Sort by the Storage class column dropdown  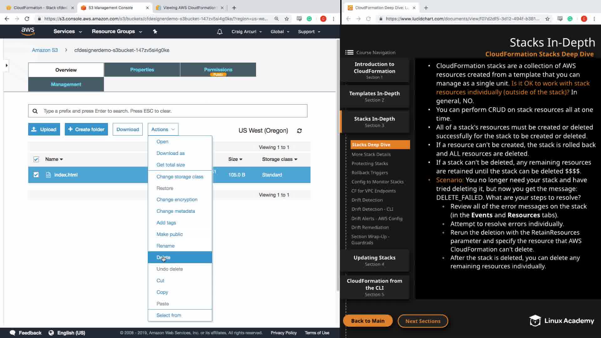[x=280, y=159]
